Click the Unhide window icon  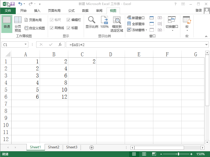[x=152, y=30]
